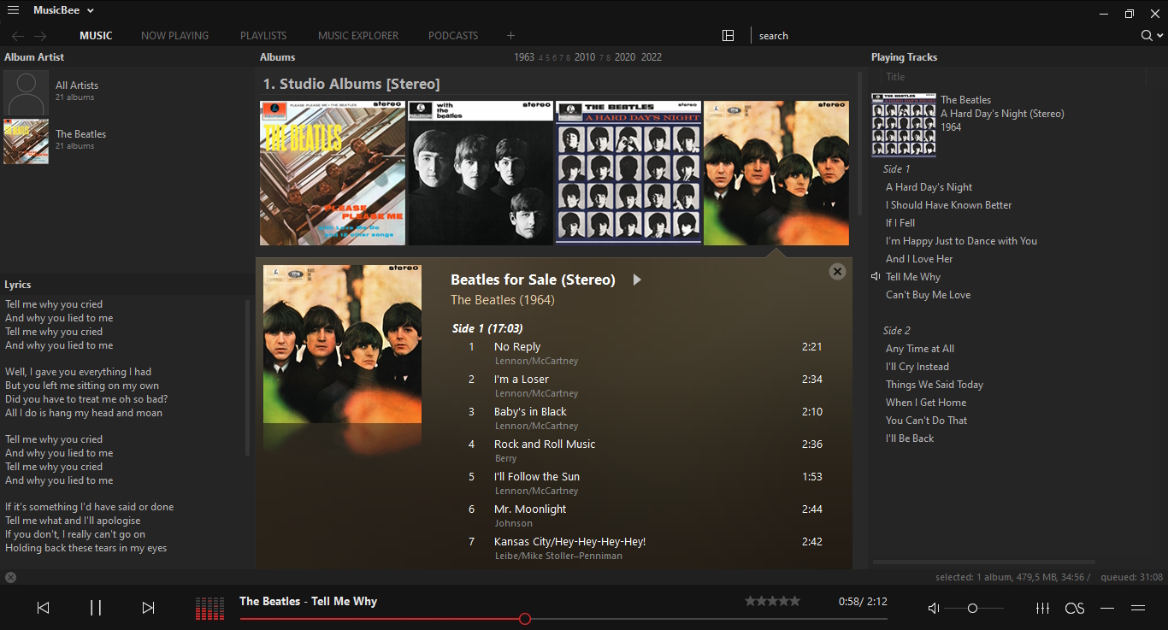The image size is (1168, 630).
Task: Open the PLAYLISTS tab
Action: 263,36
